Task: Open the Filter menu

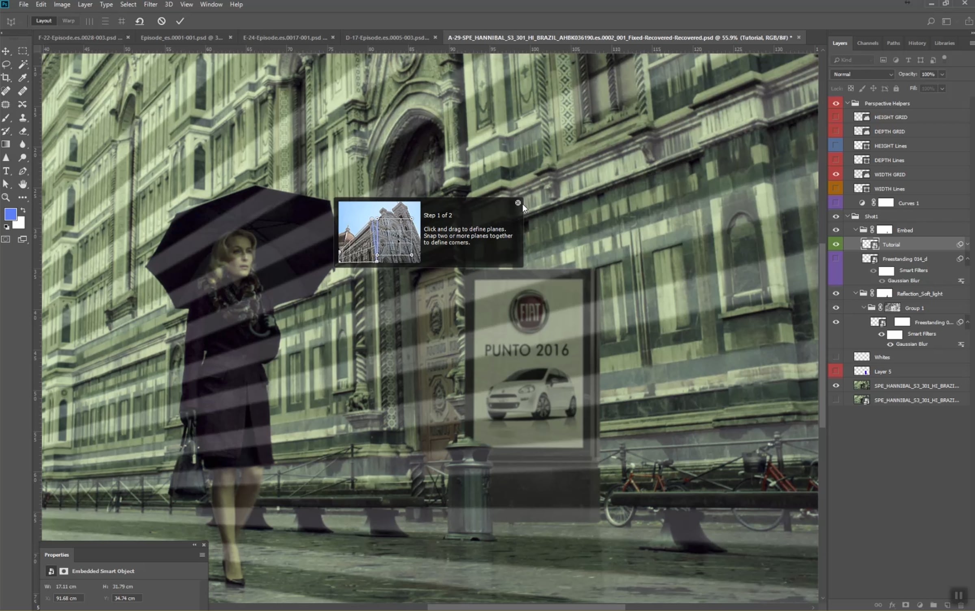Action: pyautogui.click(x=150, y=4)
